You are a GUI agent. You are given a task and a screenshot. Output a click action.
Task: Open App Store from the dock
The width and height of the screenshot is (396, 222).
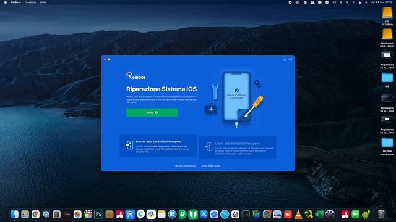tap(204, 214)
